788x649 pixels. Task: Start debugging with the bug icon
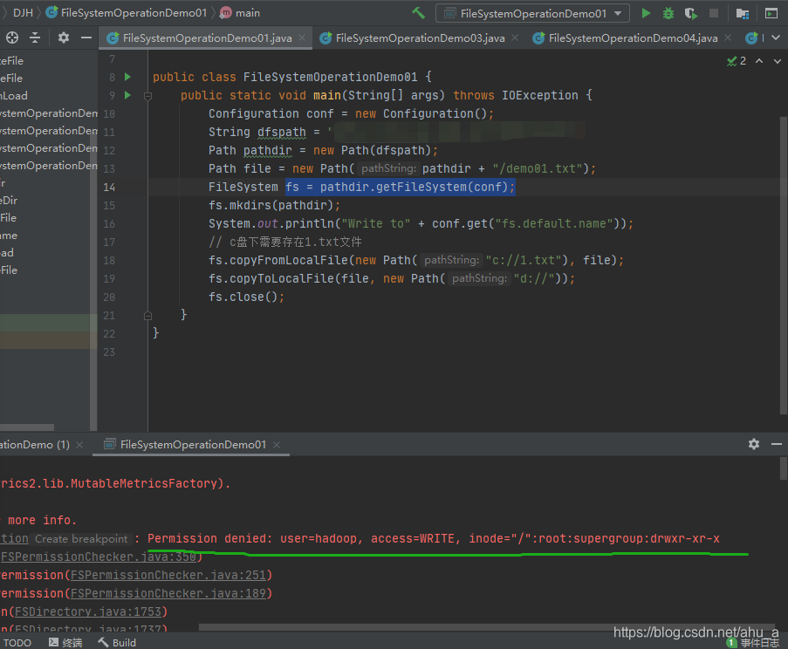[668, 14]
